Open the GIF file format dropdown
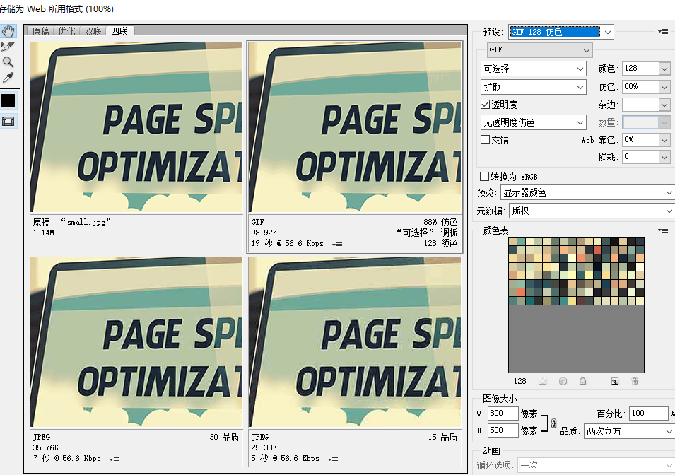 pos(540,50)
